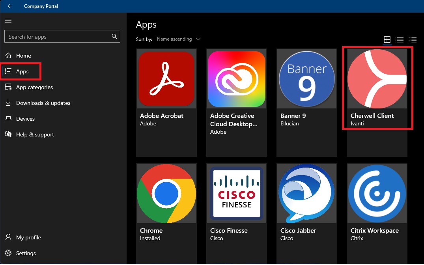
Task: Enable multi-select checklist mode
Action: [413, 39]
